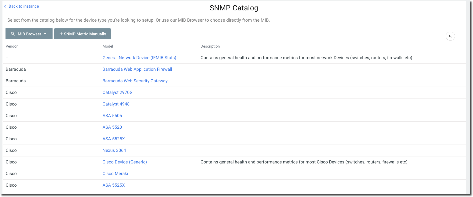Open the ASA 5505 entry
This screenshot has width=473, height=197.
click(112, 116)
